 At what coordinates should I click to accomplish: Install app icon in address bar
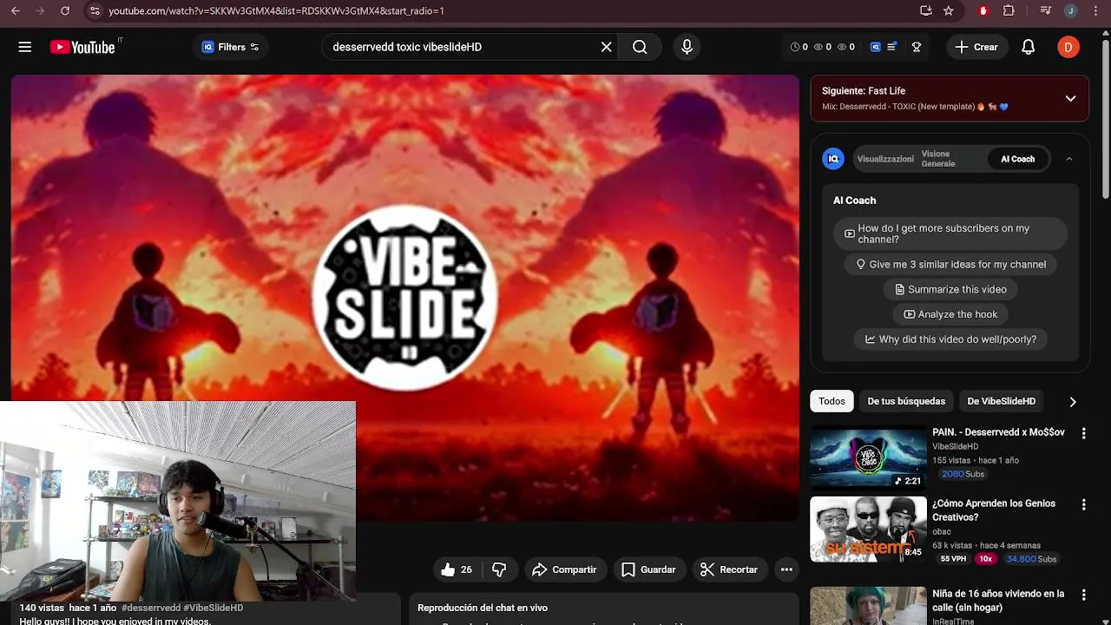click(926, 10)
